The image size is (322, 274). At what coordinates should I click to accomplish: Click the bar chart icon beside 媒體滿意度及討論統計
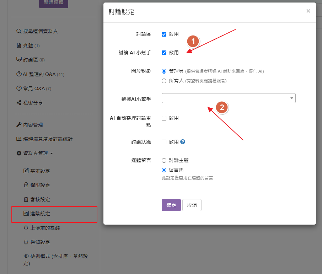click(19, 139)
